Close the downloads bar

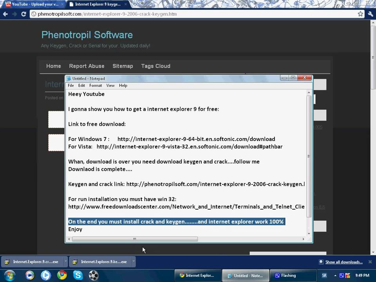pyautogui.click(x=370, y=262)
